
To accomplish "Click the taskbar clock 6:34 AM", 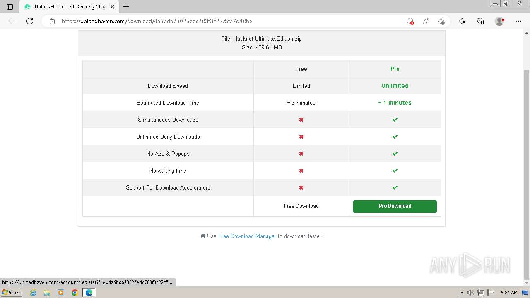I will pyautogui.click(x=509, y=293).
